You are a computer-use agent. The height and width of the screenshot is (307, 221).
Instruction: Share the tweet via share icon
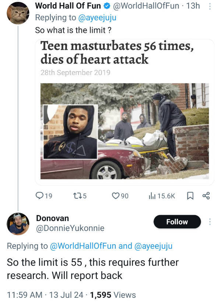pyautogui.click(x=206, y=196)
